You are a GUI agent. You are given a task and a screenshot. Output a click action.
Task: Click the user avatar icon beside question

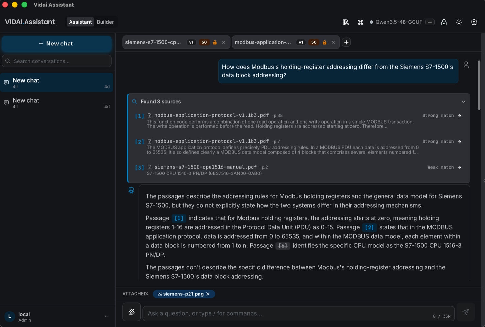point(466,65)
